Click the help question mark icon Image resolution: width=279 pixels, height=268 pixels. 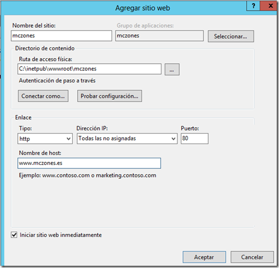pos(253,6)
